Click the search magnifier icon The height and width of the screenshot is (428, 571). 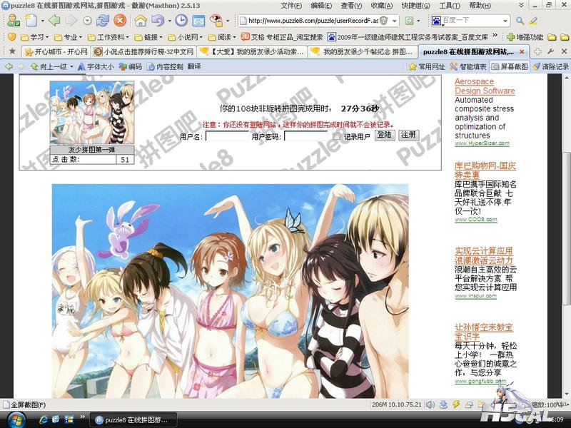click(x=521, y=21)
